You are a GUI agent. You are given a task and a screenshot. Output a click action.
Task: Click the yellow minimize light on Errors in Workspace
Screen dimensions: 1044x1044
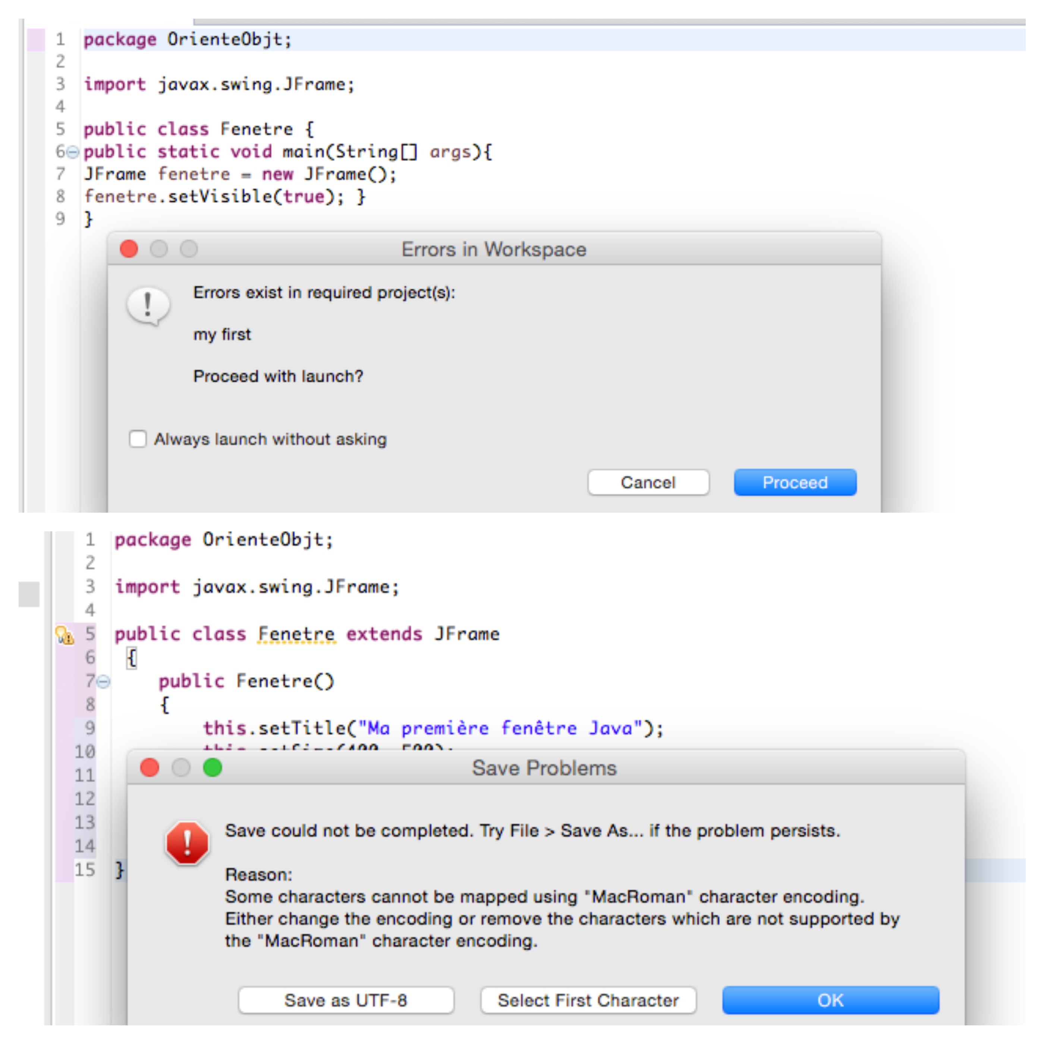pyautogui.click(x=159, y=249)
